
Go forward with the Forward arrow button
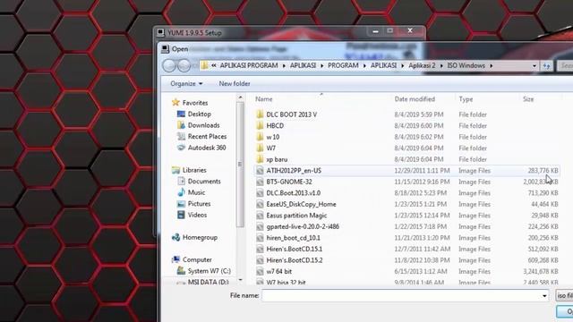pyautogui.click(x=184, y=65)
